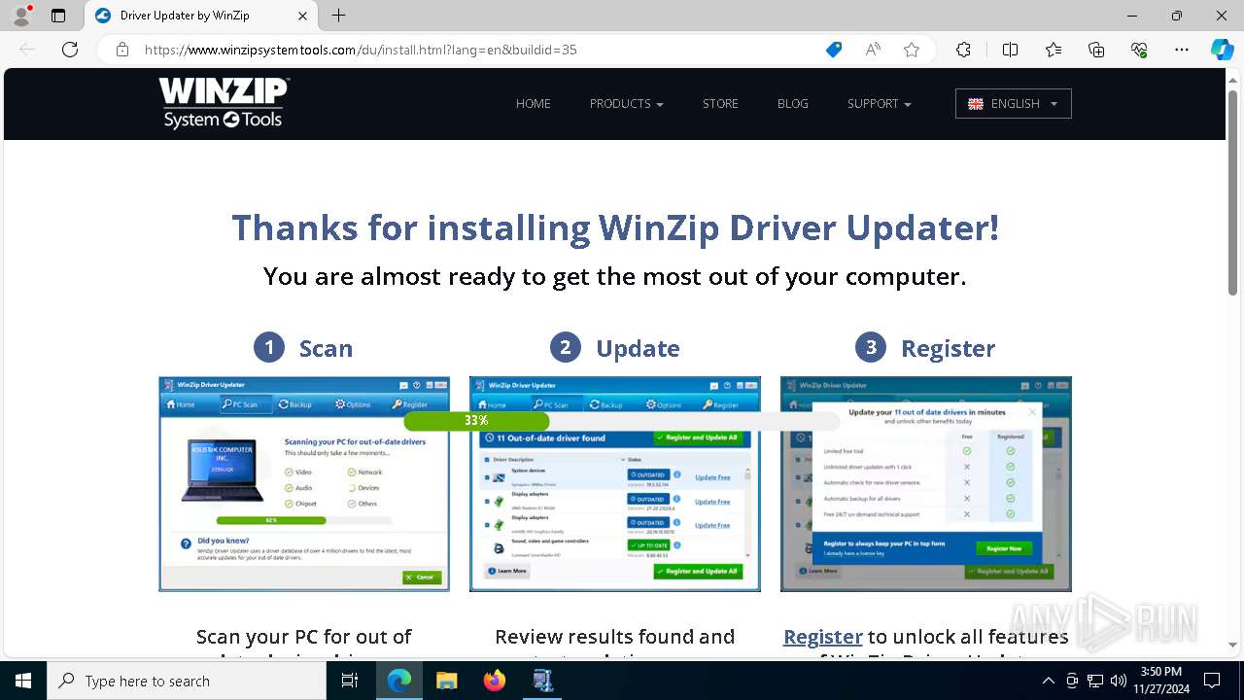Toggle Split screen view
Viewport: 1244px width, 700px height.
coord(1010,50)
